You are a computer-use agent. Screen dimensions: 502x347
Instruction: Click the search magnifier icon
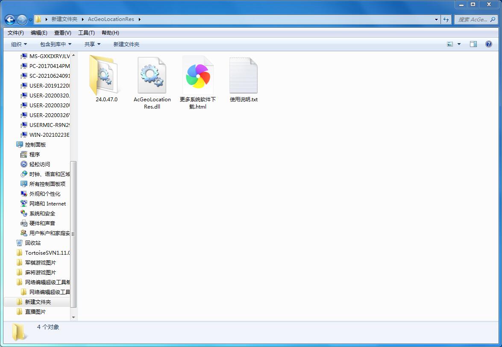pos(493,20)
